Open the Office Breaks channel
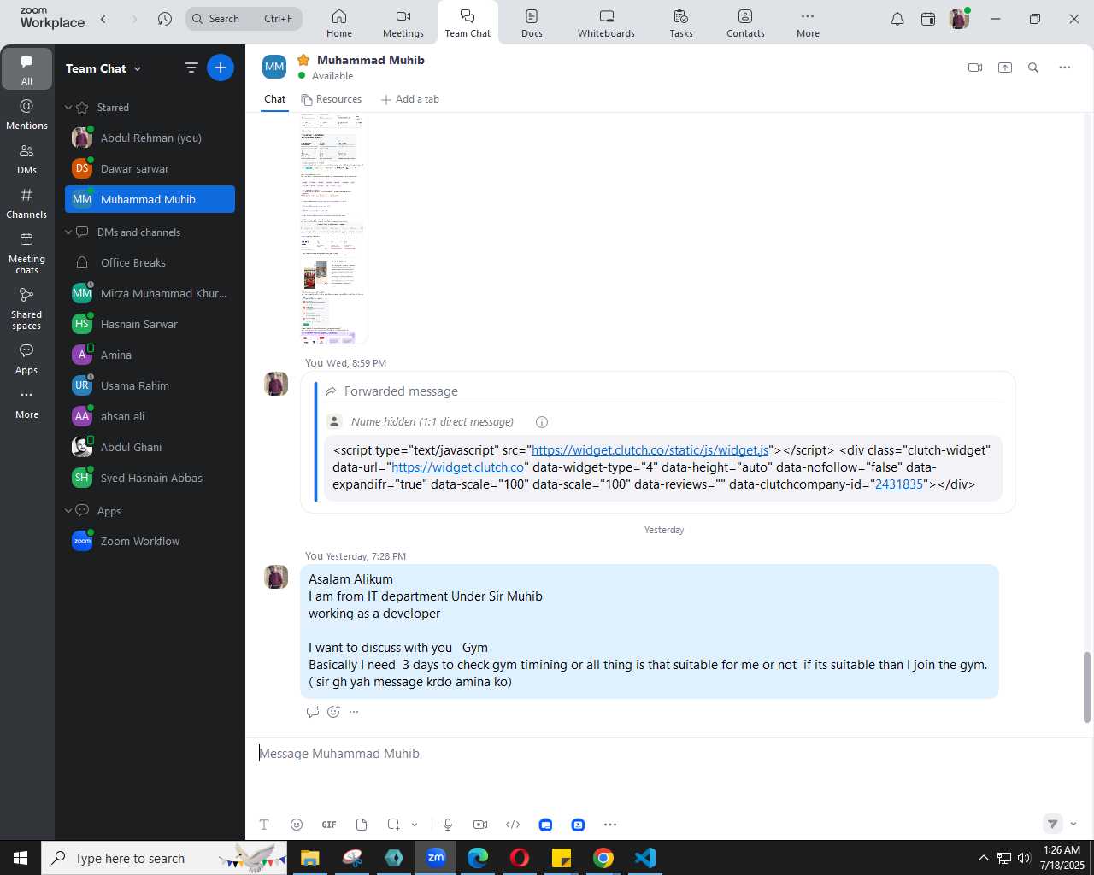Image resolution: width=1094 pixels, height=875 pixels. click(150, 262)
